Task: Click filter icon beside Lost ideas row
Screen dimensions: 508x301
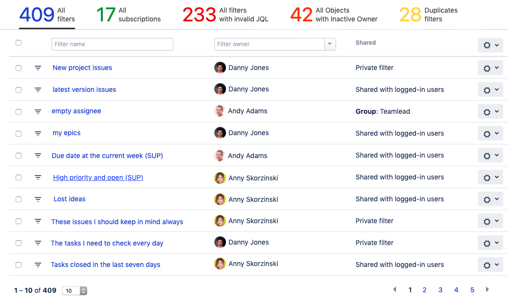Action: [38, 199]
